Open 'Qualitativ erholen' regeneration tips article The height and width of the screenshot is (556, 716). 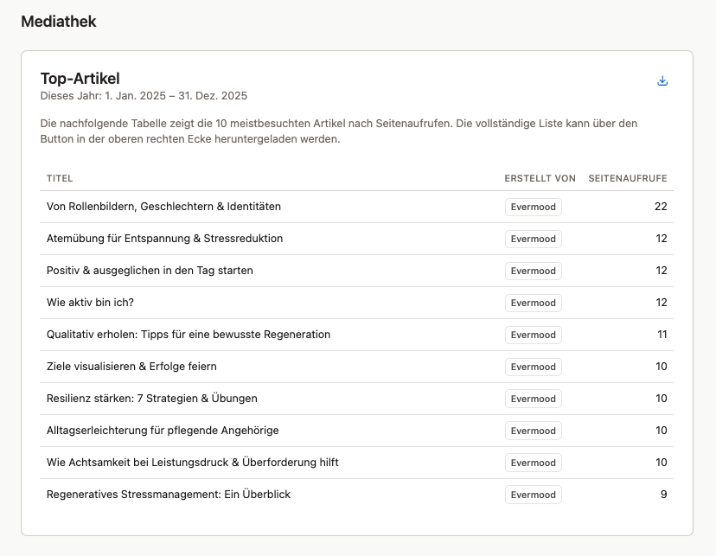tap(188, 335)
